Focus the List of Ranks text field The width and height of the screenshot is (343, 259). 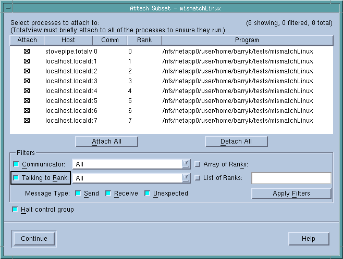pos(291,178)
